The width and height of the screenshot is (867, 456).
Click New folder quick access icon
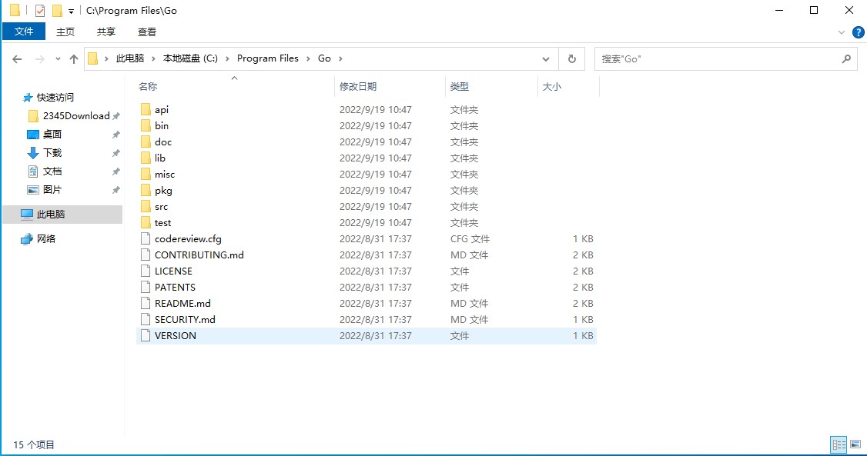pyautogui.click(x=57, y=11)
